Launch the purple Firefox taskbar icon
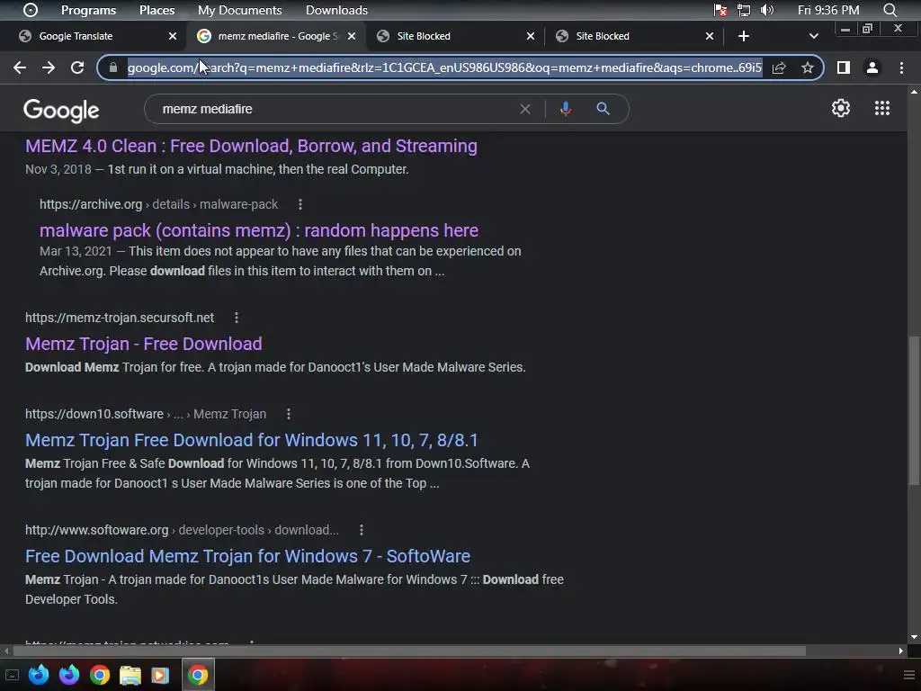This screenshot has width=921, height=691. pos(69,675)
